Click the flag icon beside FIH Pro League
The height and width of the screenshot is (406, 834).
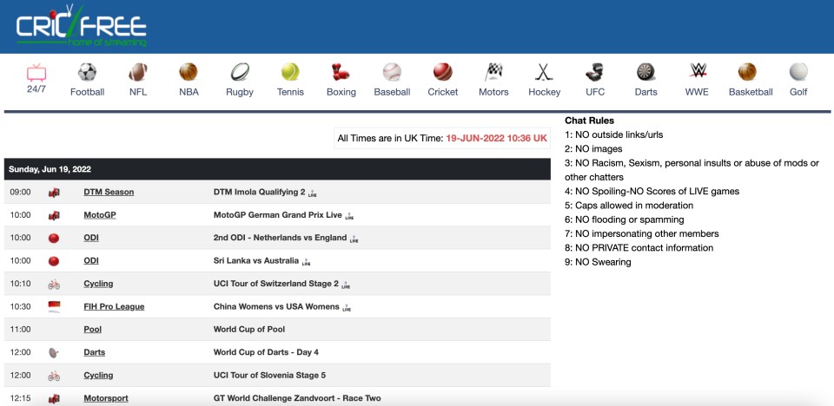click(x=54, y=306)
